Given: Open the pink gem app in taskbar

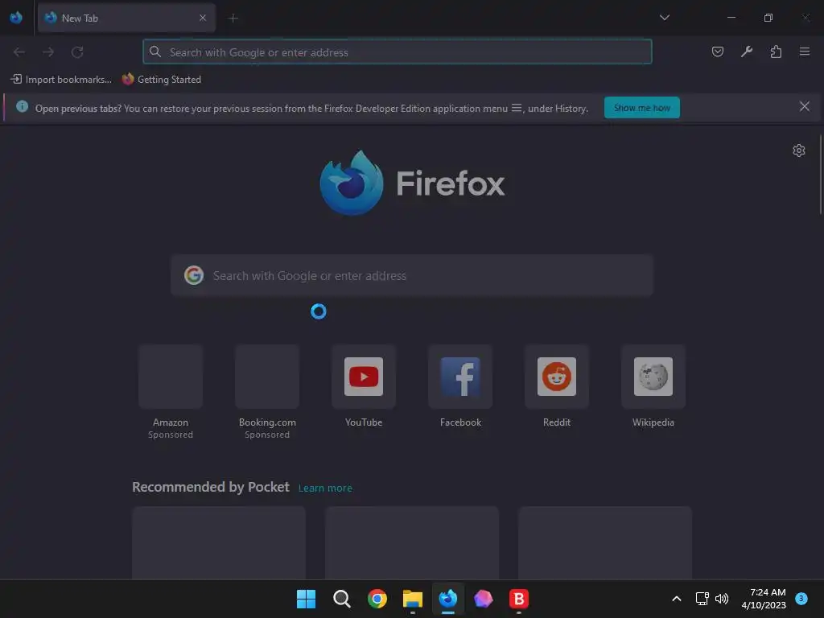Looking at the screenshot, I should coord(484,599).
